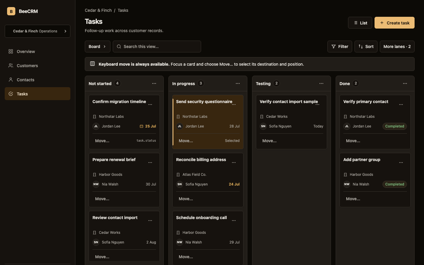Viewport: 424px width, 265px height.
Task: Open the Filter options
Action: pos(340,47)
